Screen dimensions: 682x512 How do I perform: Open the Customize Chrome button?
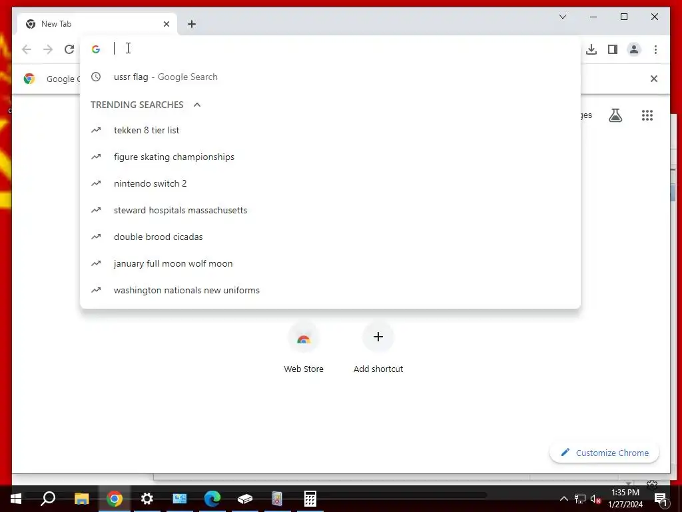coord(605,453)
